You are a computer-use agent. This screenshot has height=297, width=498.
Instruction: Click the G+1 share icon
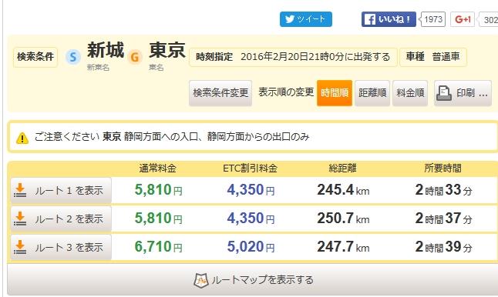(x=463, y=19)
